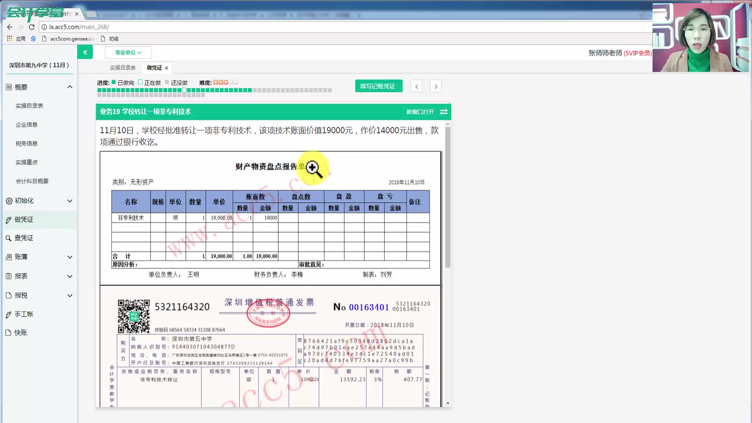Open the 事业单位 dropdown

click(128, 52)
